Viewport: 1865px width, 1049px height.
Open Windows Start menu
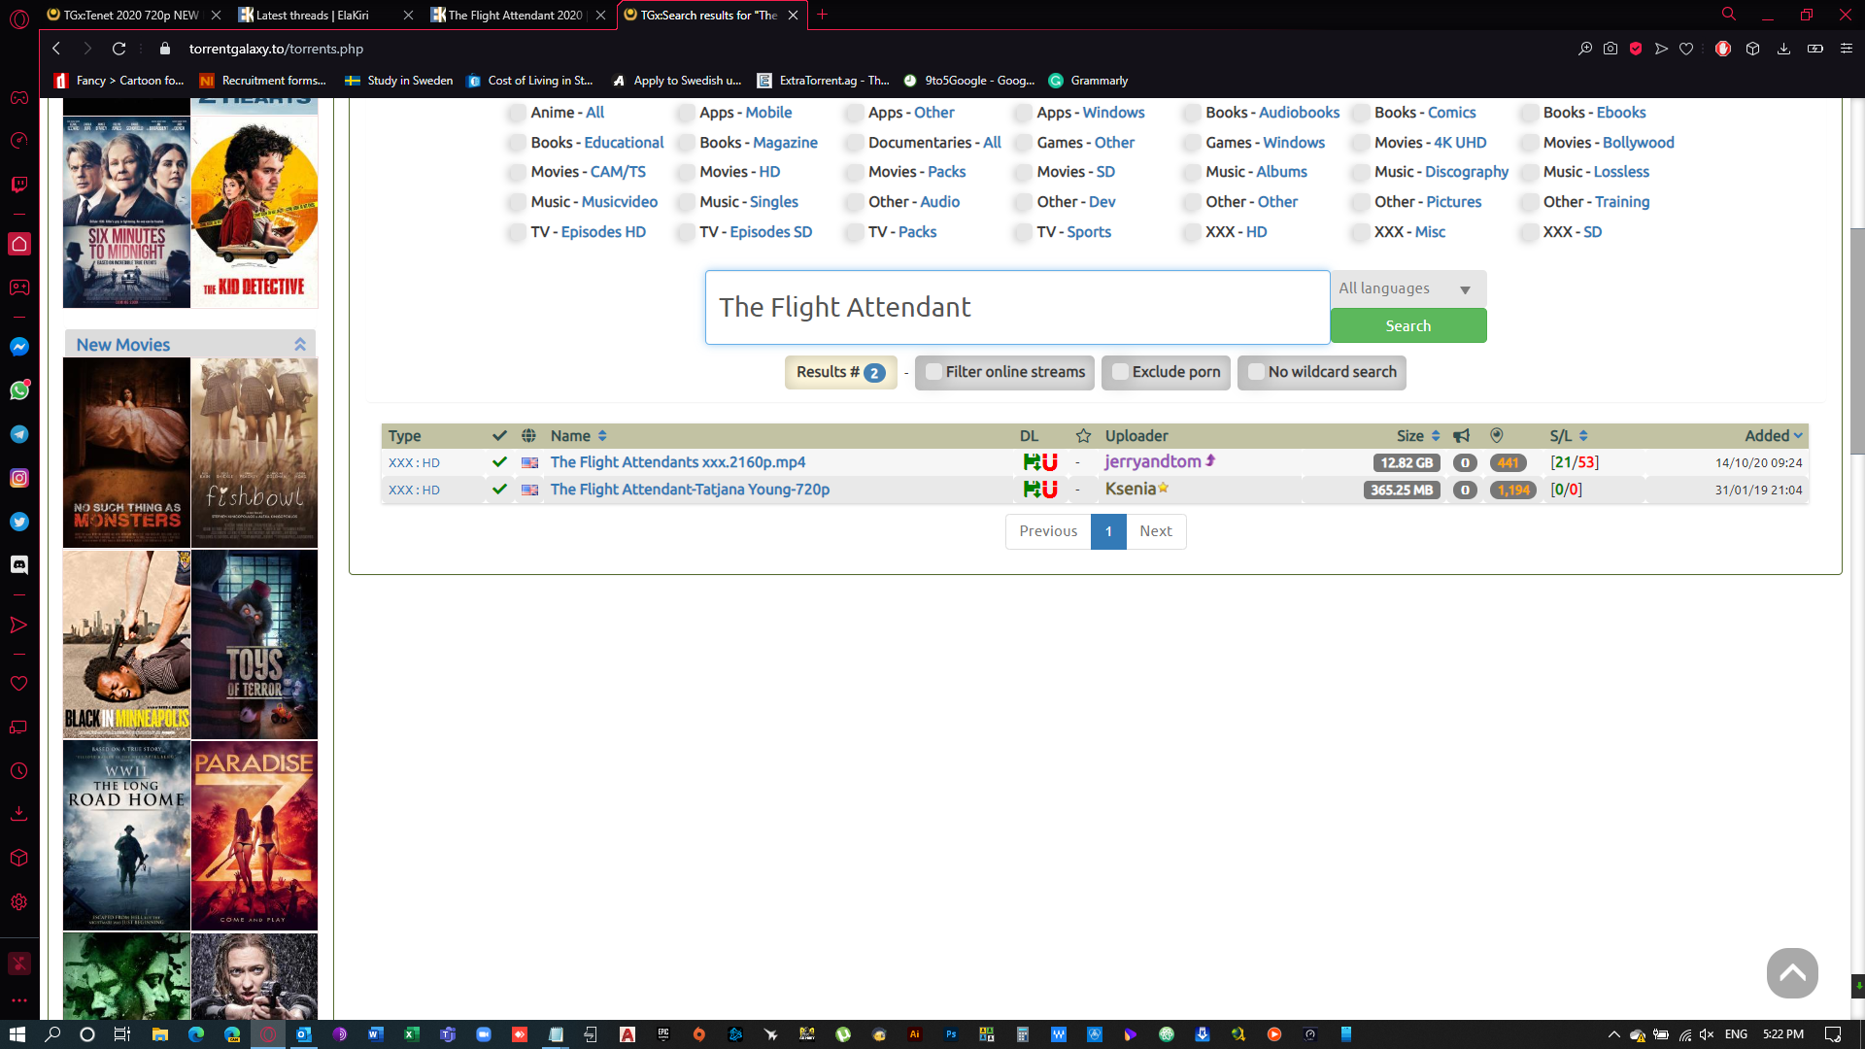click(17, 1034)
